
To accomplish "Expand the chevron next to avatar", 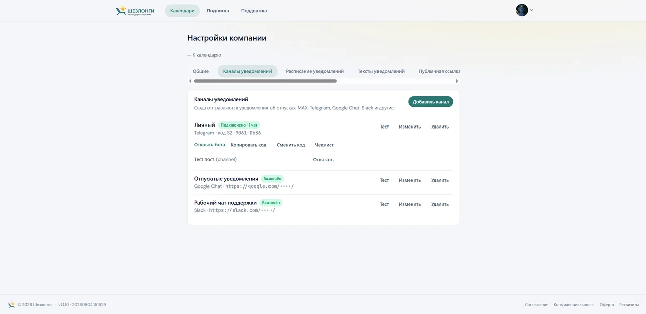I will pos(531,10).
